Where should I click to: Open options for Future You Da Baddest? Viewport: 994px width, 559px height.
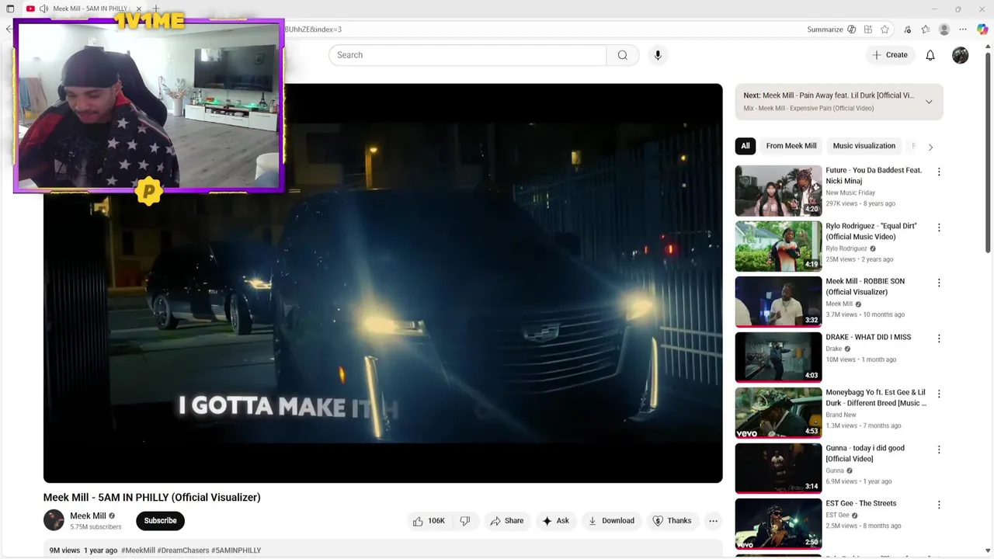[x=939, y=172]
